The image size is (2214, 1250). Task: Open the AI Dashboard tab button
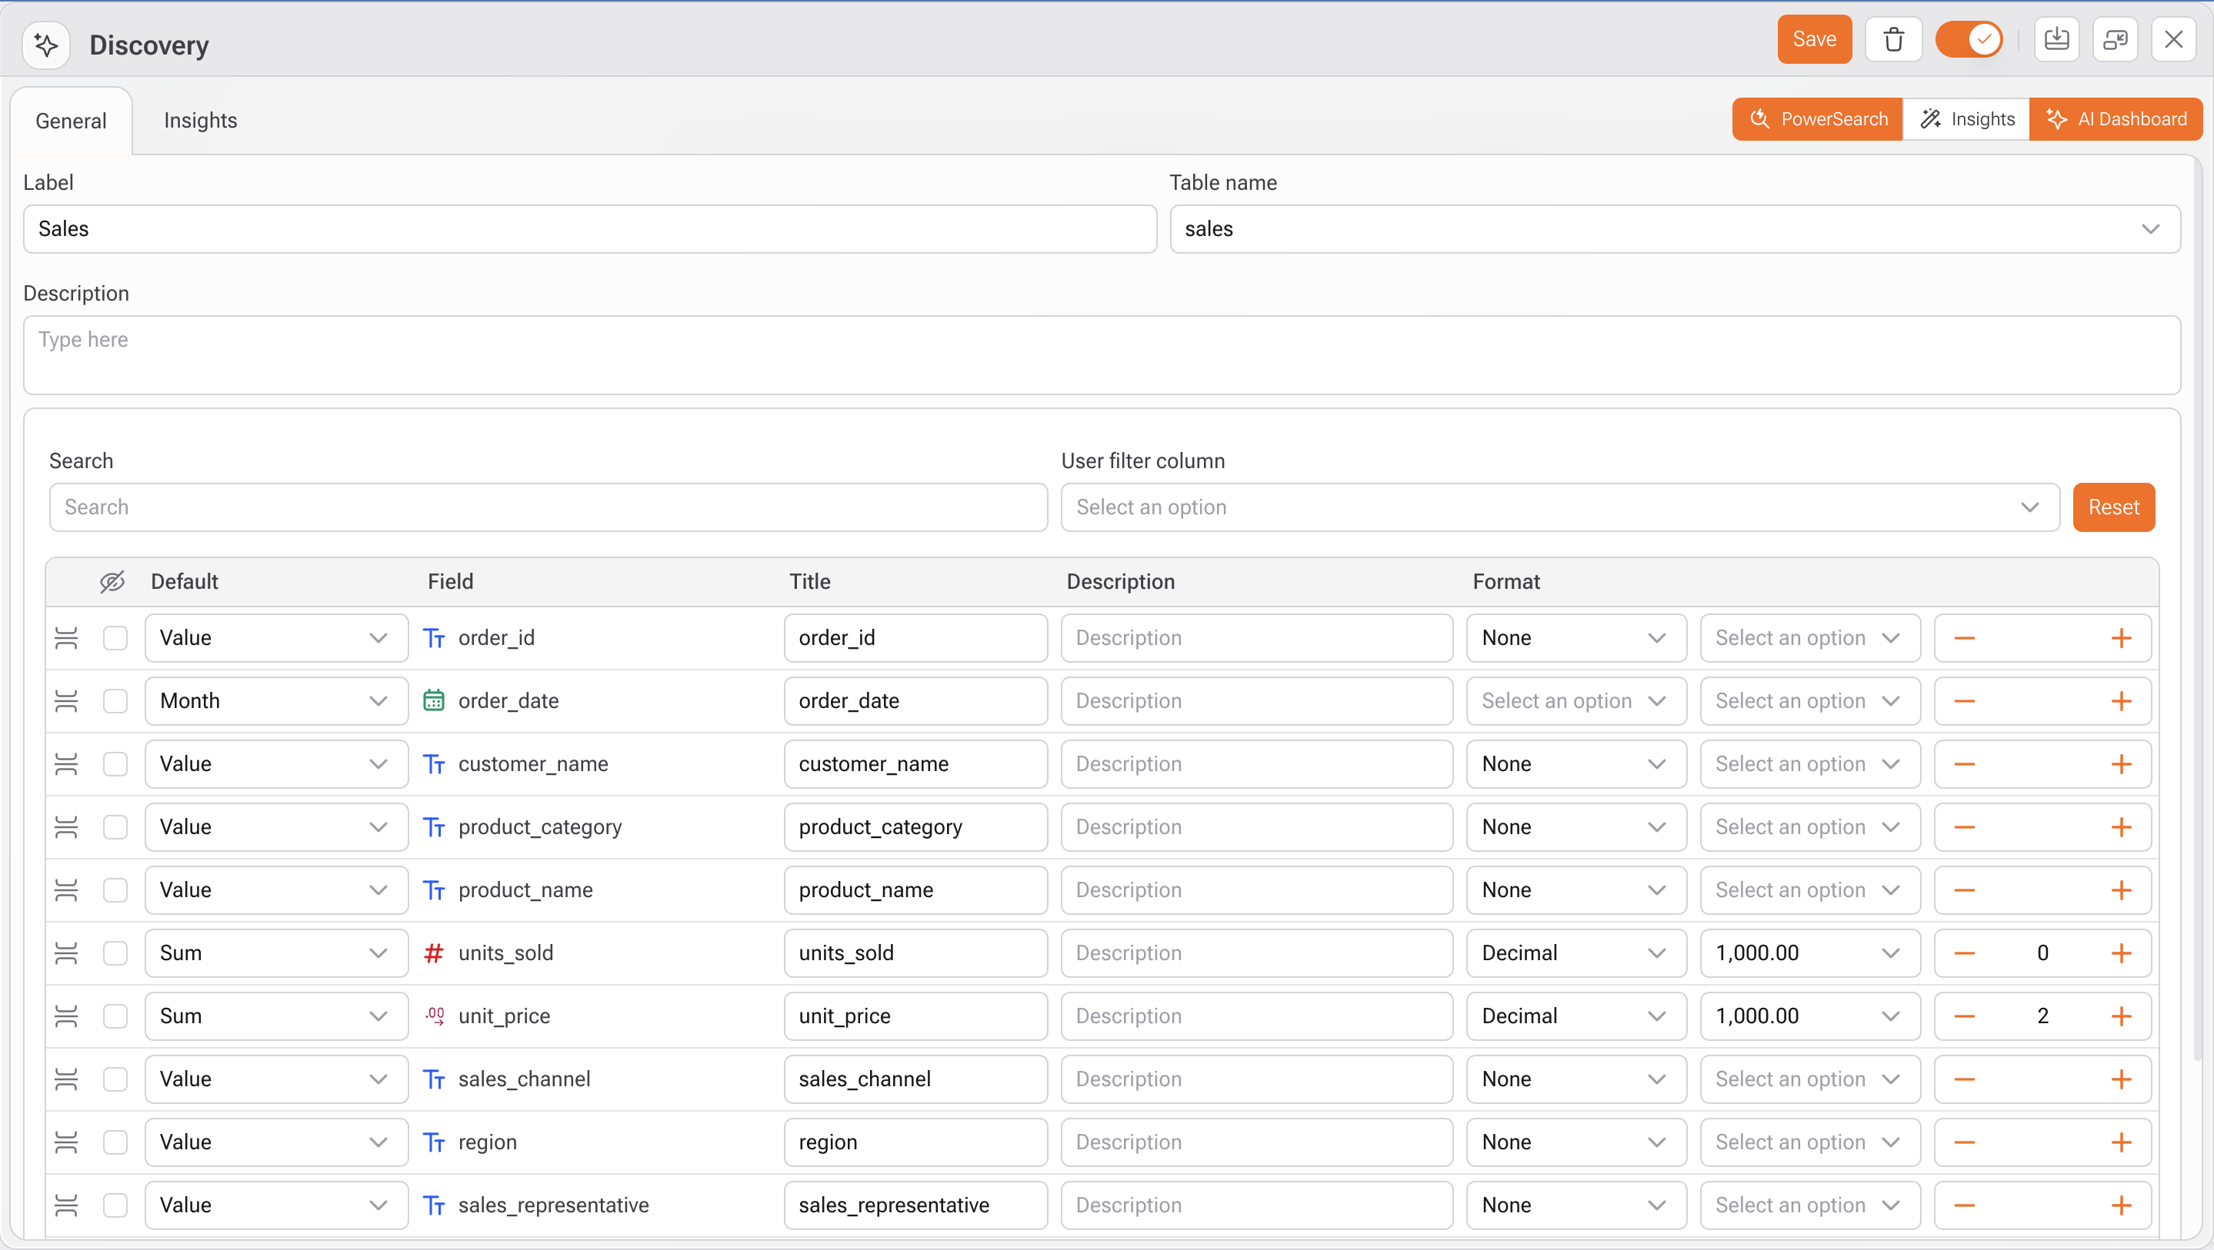2116,118
